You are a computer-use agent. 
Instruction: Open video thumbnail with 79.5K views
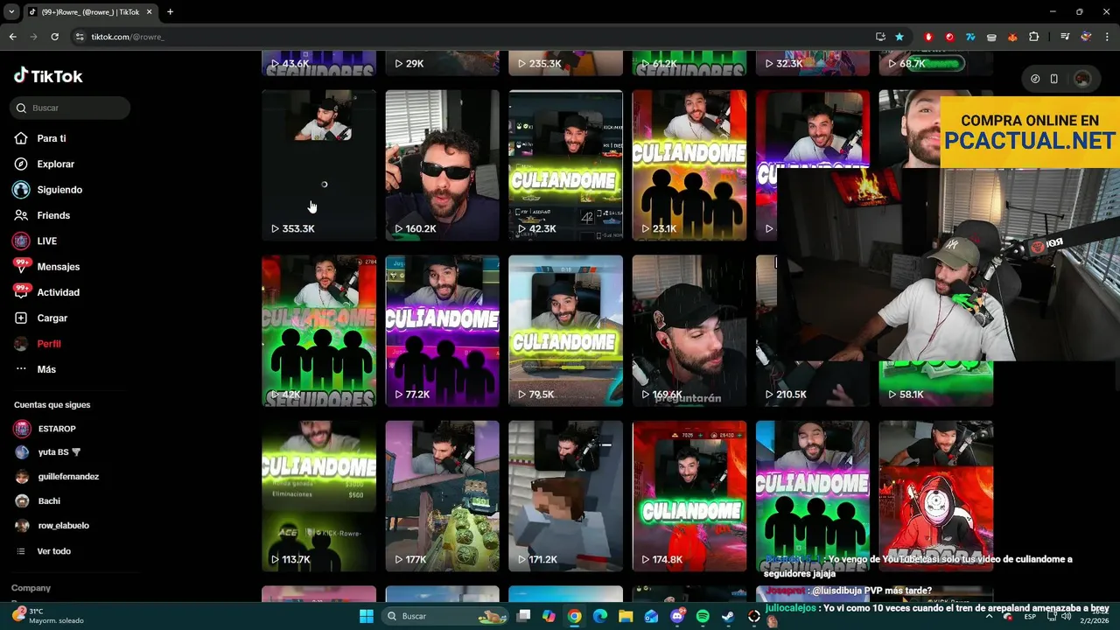(565, 331)
